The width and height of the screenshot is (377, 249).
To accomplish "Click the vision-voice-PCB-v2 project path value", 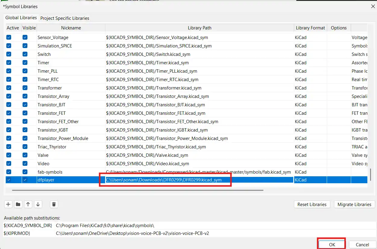I will coord(132,233).
